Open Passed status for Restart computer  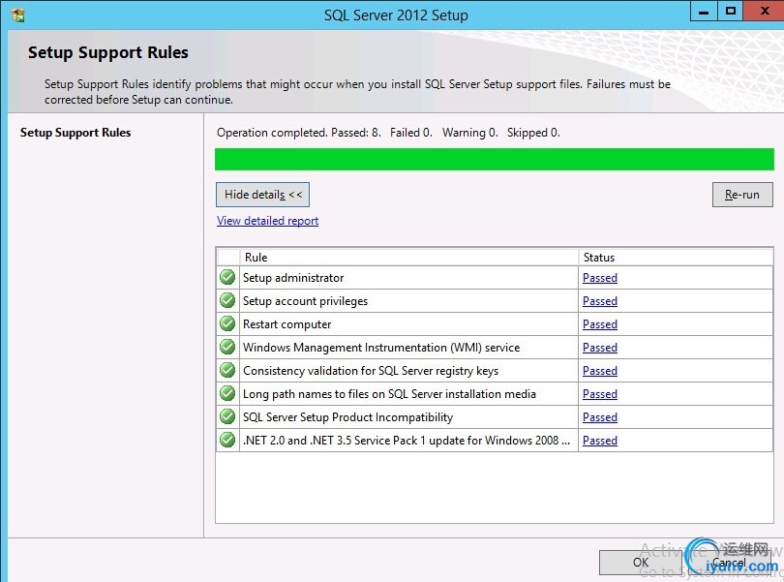pos(600,324)
